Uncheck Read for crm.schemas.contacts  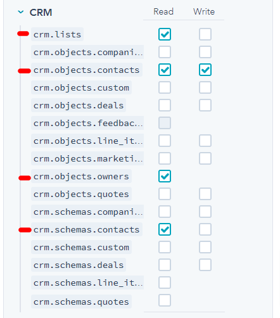165,229
